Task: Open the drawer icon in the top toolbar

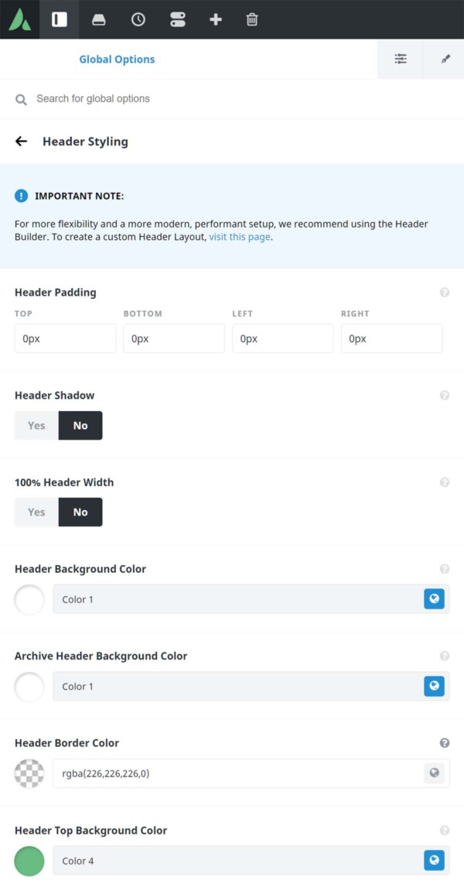Action: 99,19
